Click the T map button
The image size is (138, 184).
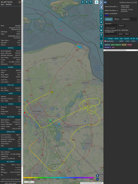click(x=91, y=2)
